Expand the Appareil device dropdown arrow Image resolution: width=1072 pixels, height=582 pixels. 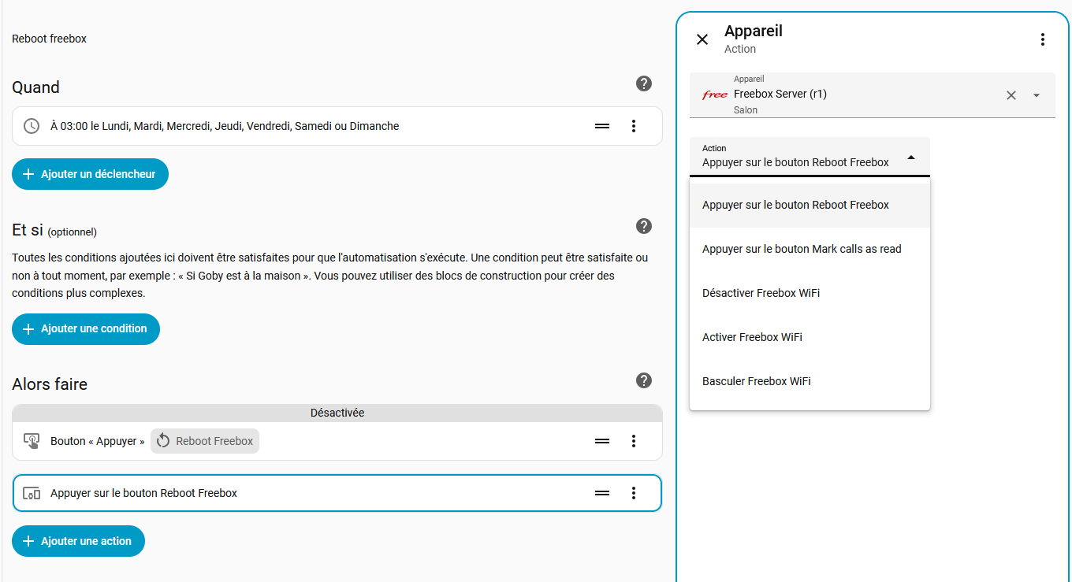[x=1037, y=95]
